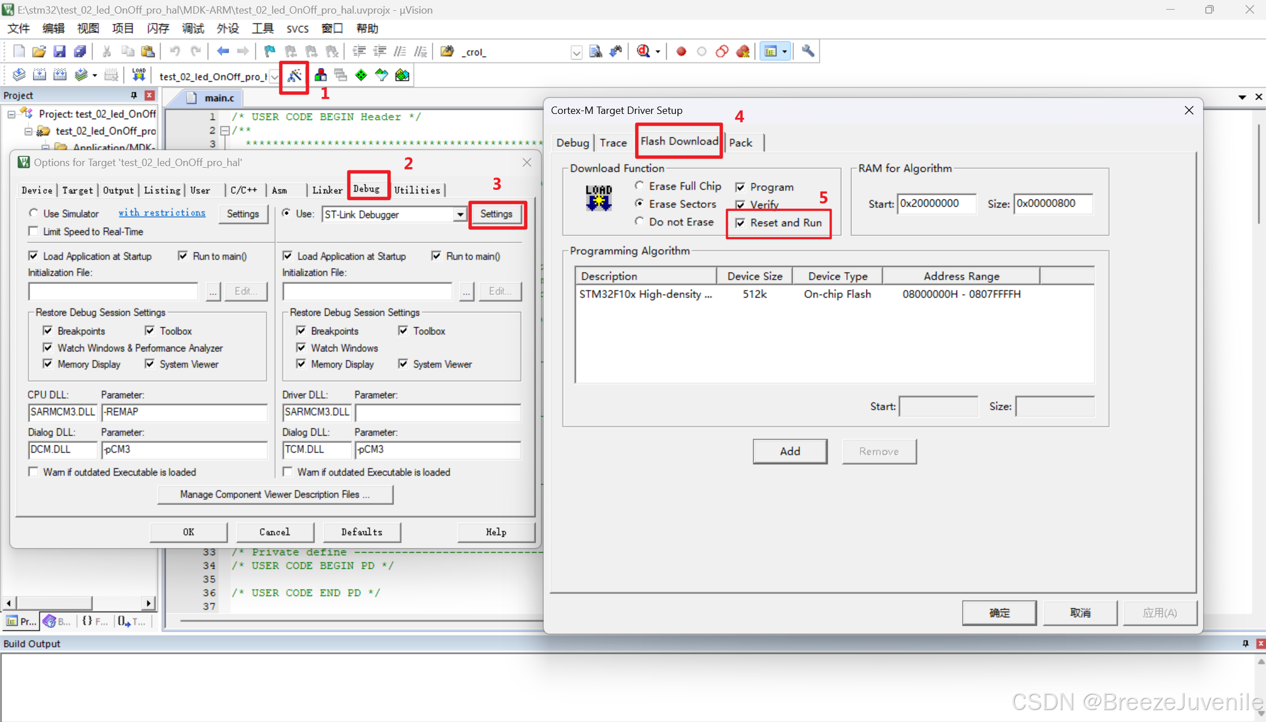The image size is (1266, 722).
Task: Open the wrench Configuration icon
Action: 808,52
